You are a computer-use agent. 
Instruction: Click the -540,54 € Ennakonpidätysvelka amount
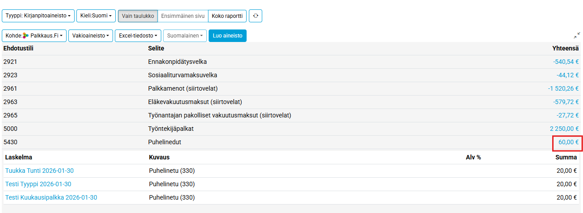[566, 62]
